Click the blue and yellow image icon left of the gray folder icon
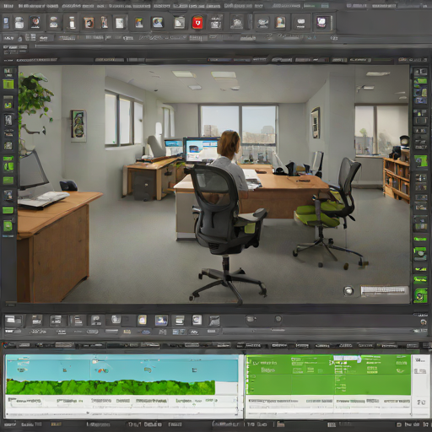432x432 pixels. click(158, 22)
